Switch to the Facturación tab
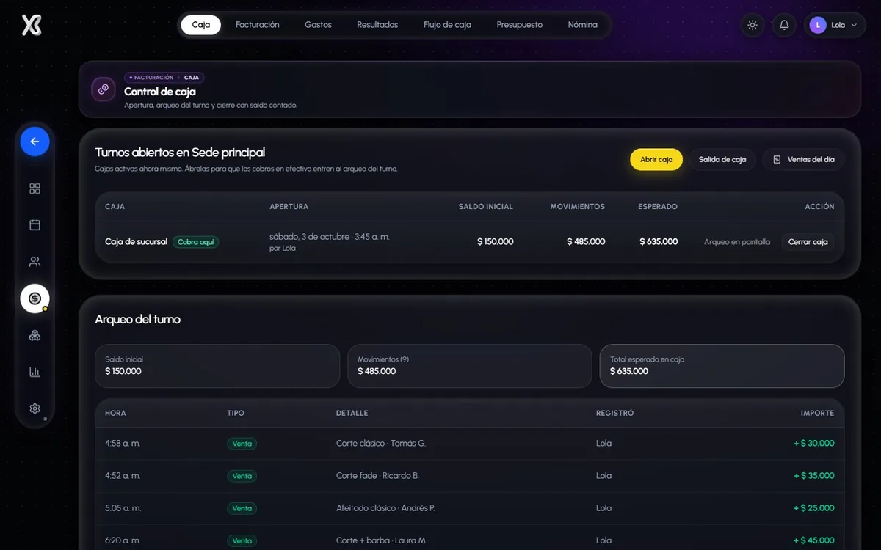The image size is (881, 550). pyautogui.click(x=258, y=25)
